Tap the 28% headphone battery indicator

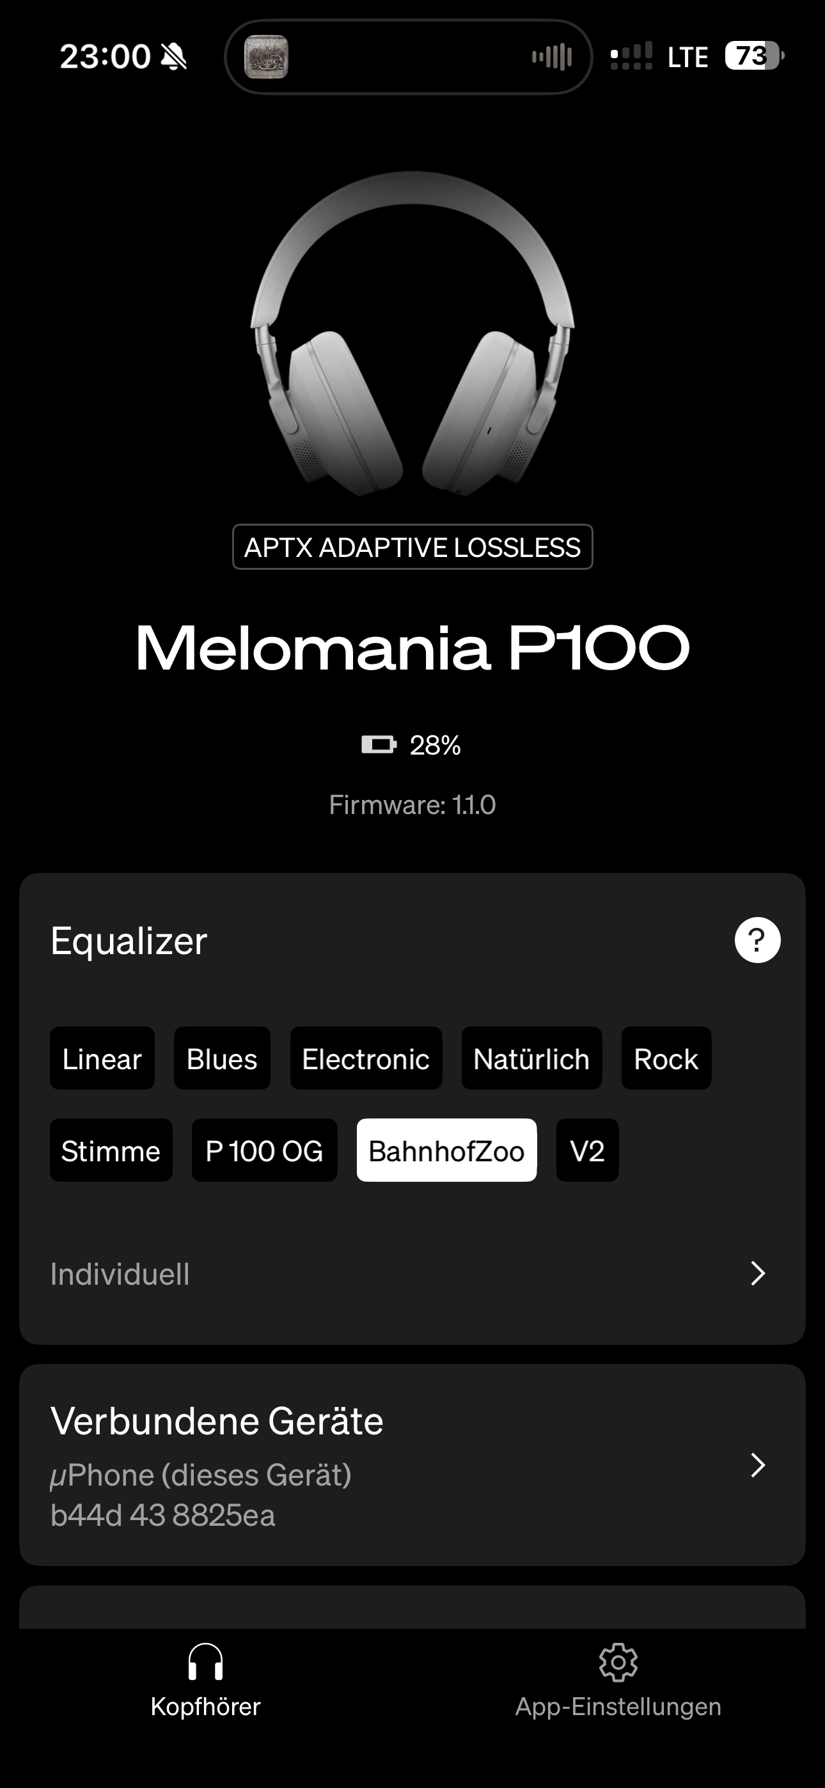[435, 746]
